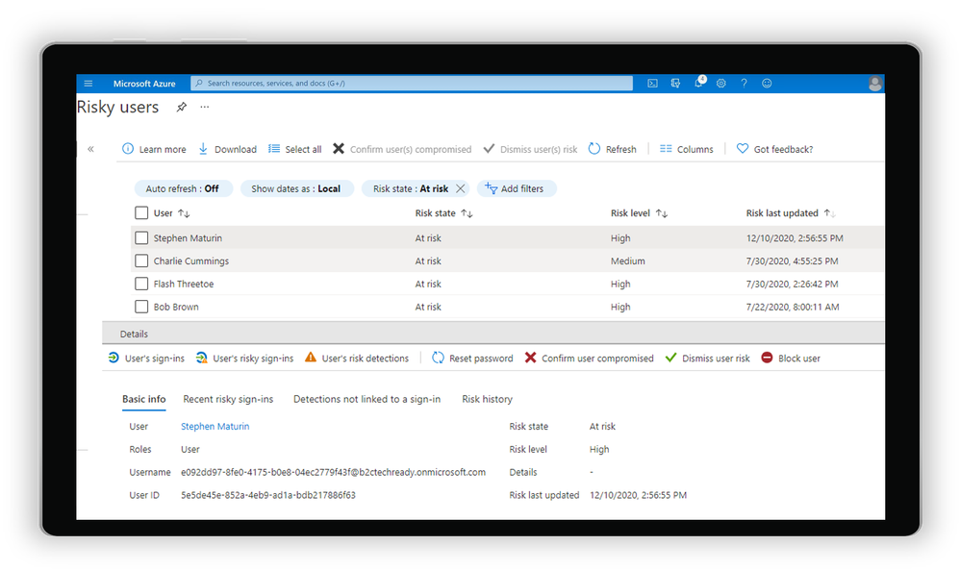Viewport: 960px width, 570px height.
Task: Select the Bob Brown name in table
Action: [176, 307]
